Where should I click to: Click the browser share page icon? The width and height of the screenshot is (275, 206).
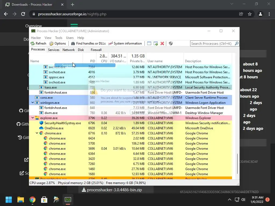(x=241, y=14)
